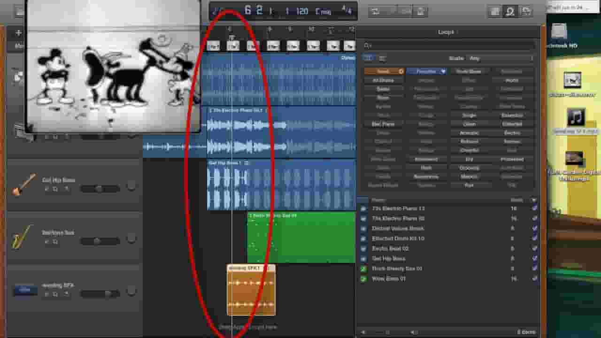The height and width of the screenshot is (338, 601).
Task: Open the Scale dropdown set to Any
Action: (x=501, y=58)
